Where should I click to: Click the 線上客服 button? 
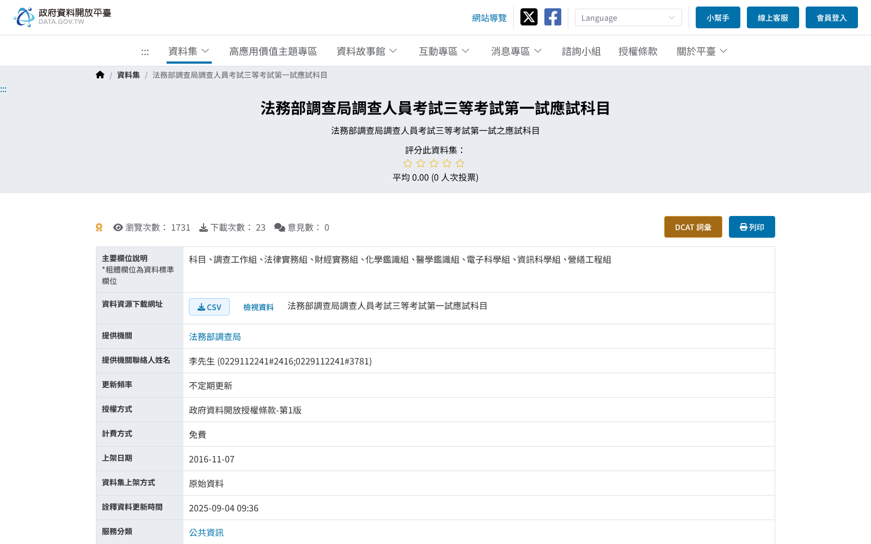tap(773, 17)
